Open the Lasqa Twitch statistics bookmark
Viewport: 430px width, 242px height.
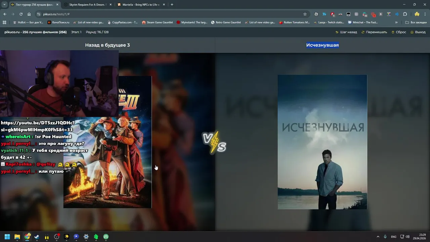[329, 23]
